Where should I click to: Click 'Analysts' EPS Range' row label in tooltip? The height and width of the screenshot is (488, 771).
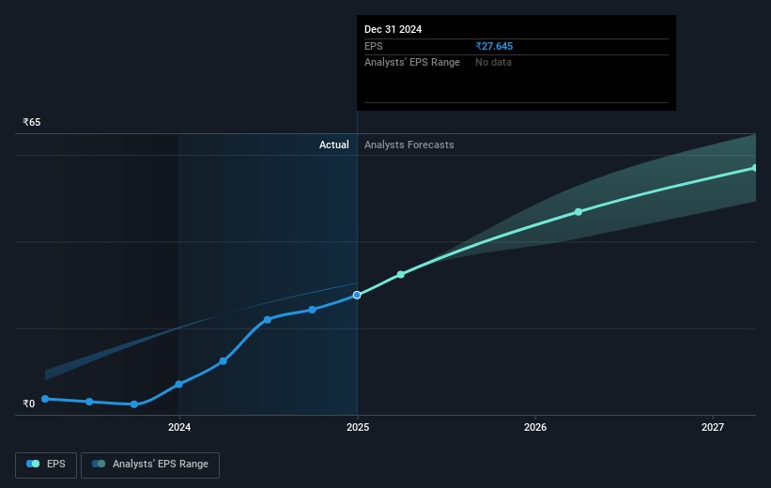(412, 63)
